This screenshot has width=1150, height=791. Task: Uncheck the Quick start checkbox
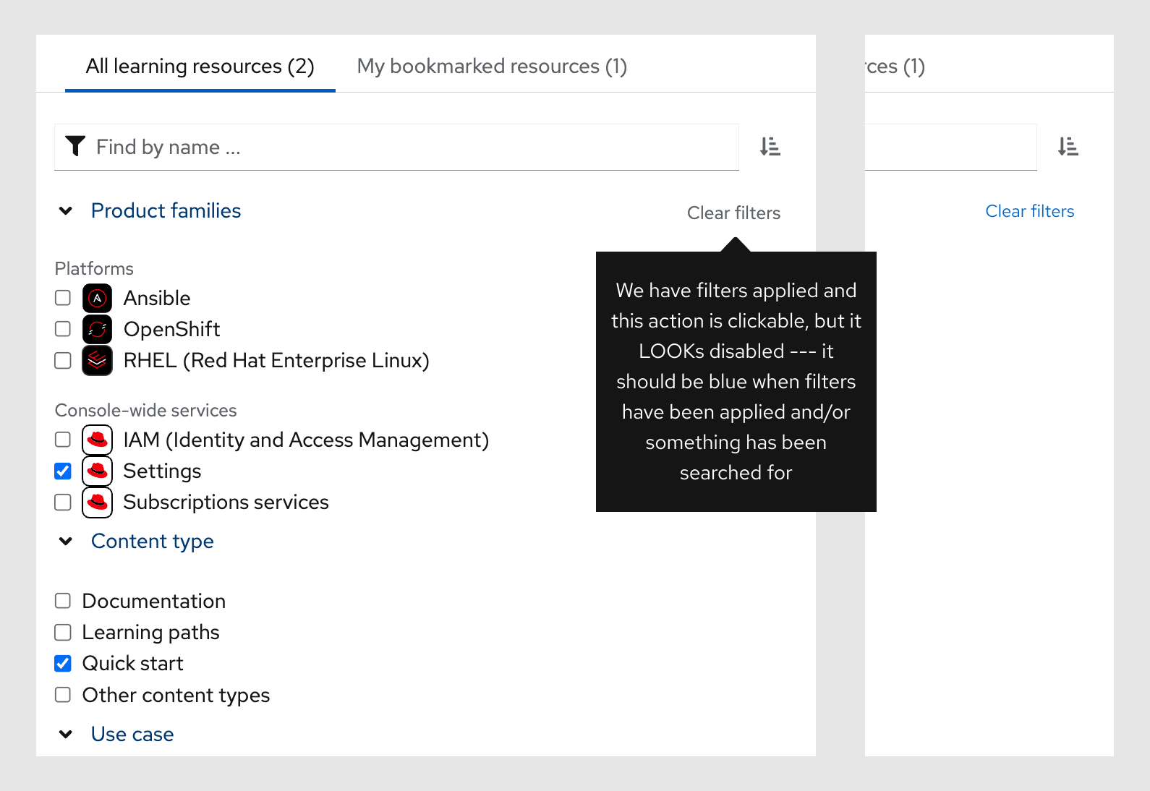pos(63,664)
